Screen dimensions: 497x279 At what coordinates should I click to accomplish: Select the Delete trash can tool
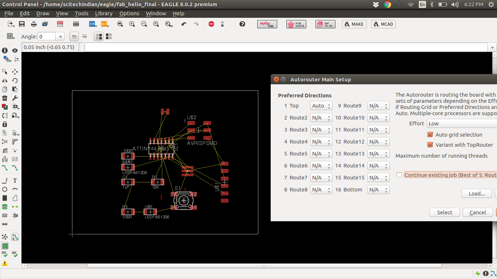5,98
